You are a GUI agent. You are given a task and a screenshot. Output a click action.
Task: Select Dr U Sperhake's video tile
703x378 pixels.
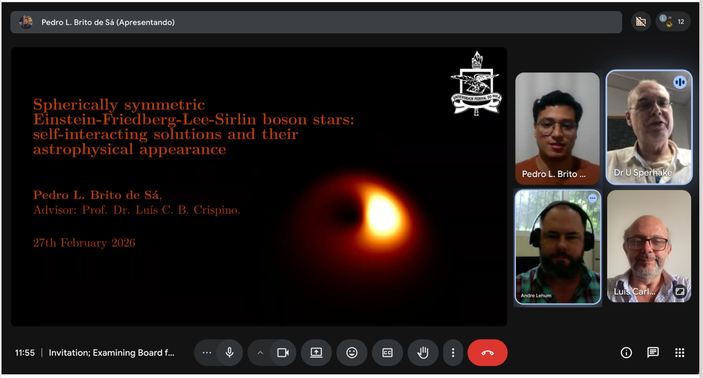tap(648, 127)
